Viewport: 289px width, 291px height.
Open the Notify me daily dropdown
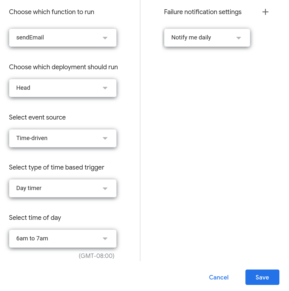(x=207, y=38)
